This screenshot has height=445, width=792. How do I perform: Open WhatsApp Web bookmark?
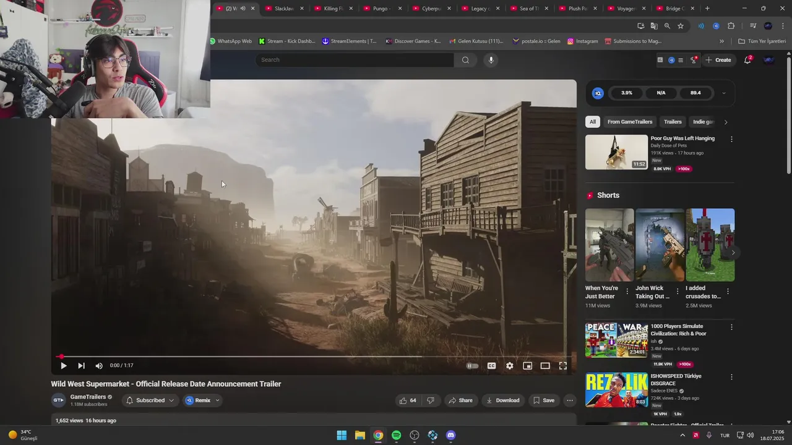click(x=231, y=41)
